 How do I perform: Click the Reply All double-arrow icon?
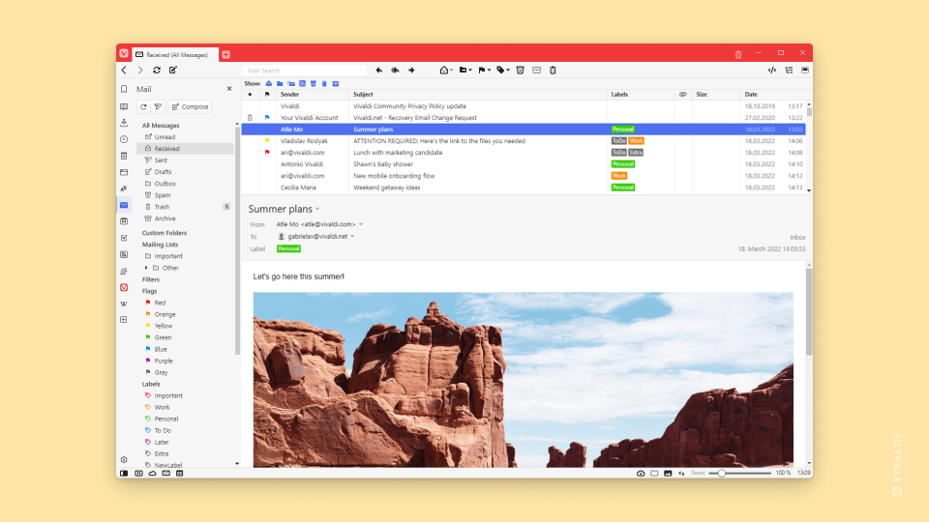(x=395, y=71)
